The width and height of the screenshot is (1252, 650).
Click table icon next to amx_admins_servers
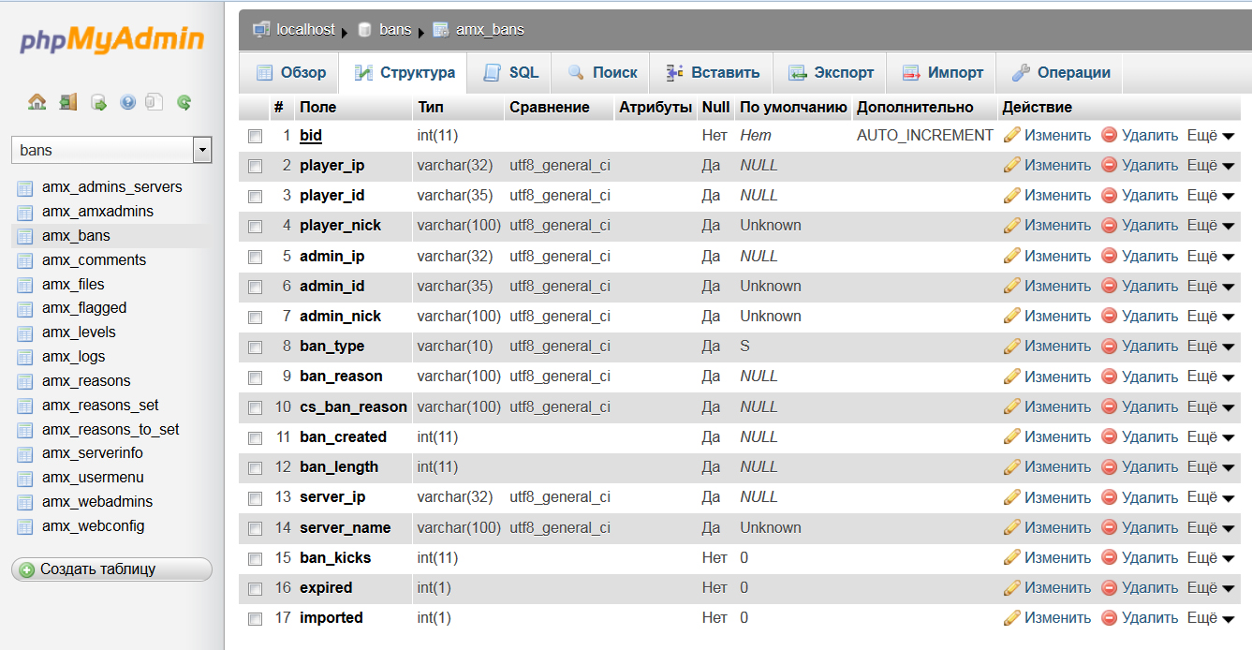coord(24,187)
